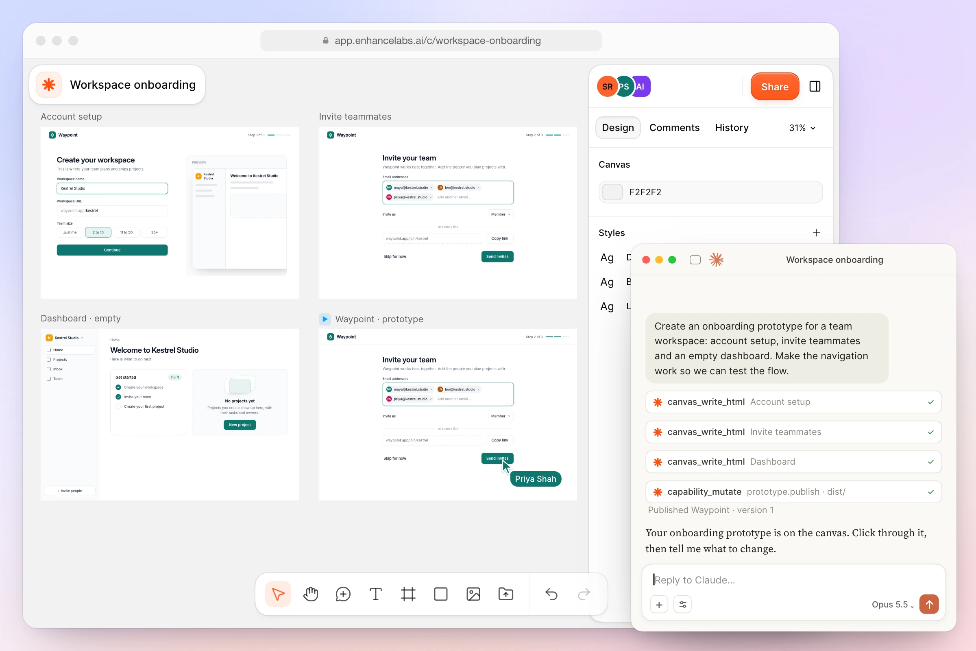Open the Member role dropdown in Invite teammates frame
976x651 pixels.
coord(501,214)
